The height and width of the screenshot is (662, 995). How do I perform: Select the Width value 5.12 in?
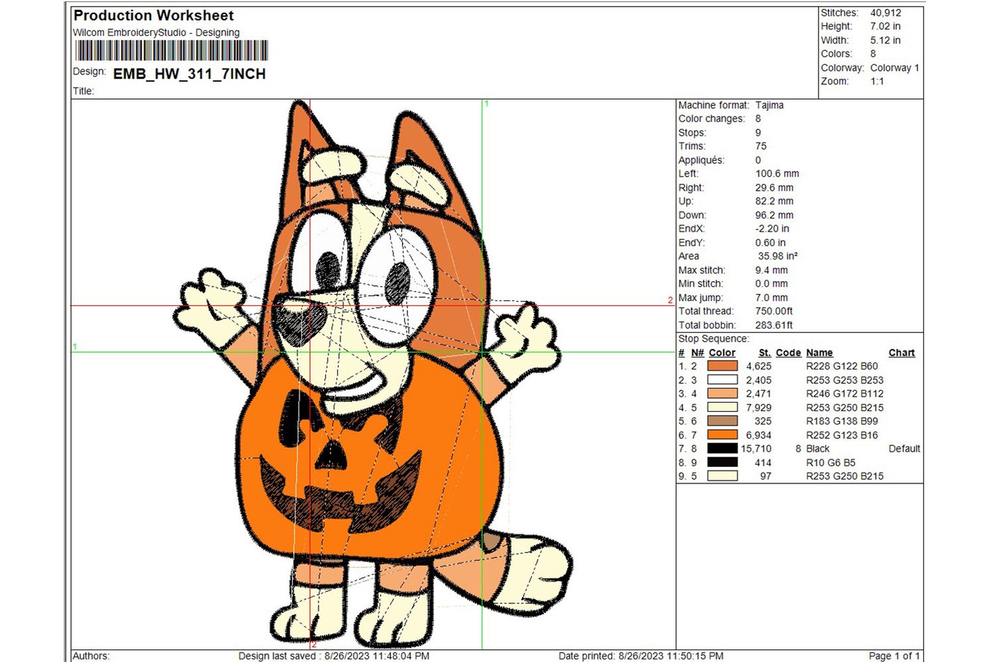pos(885,40)
